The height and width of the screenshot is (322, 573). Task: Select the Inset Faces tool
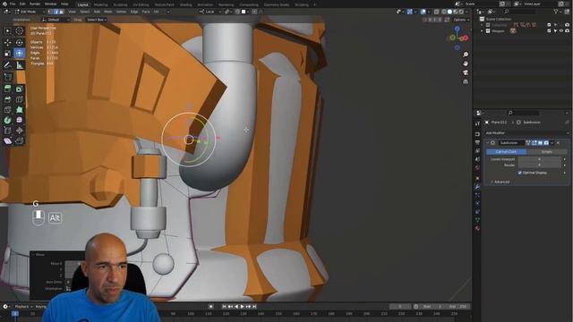[x=20, y=89]
